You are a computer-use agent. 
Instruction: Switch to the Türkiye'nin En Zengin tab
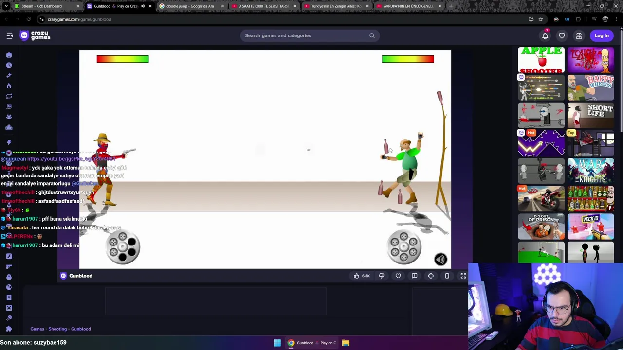[x=336, y=6]
